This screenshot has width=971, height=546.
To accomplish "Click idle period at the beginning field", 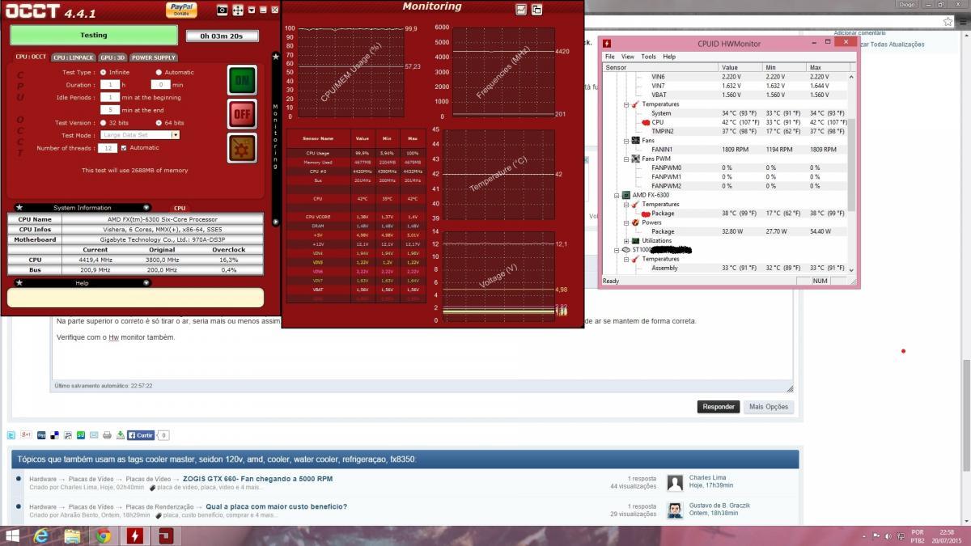I will pyautogui.click(x=109, y=97).
